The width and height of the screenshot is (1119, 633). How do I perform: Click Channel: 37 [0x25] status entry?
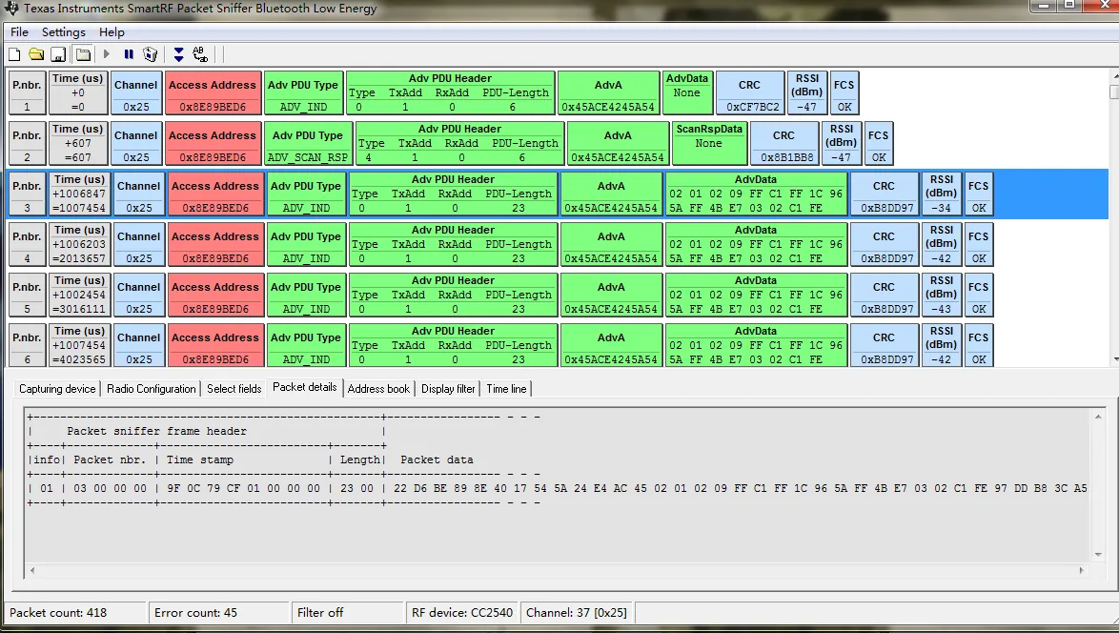click(x=576, y=612)
